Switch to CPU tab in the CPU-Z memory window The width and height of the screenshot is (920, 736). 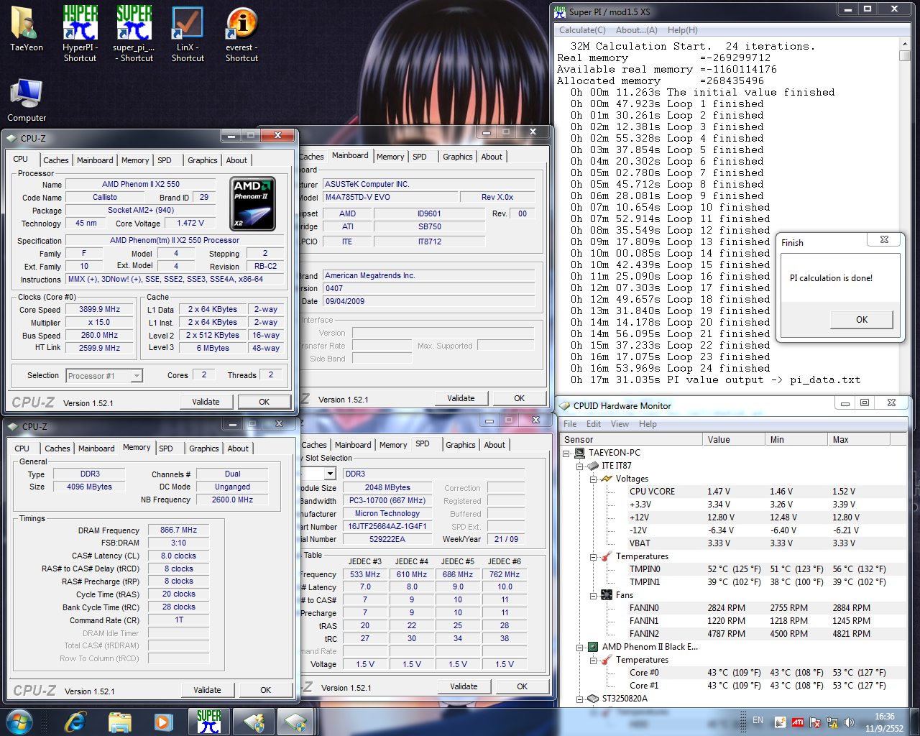pos(22,448)
